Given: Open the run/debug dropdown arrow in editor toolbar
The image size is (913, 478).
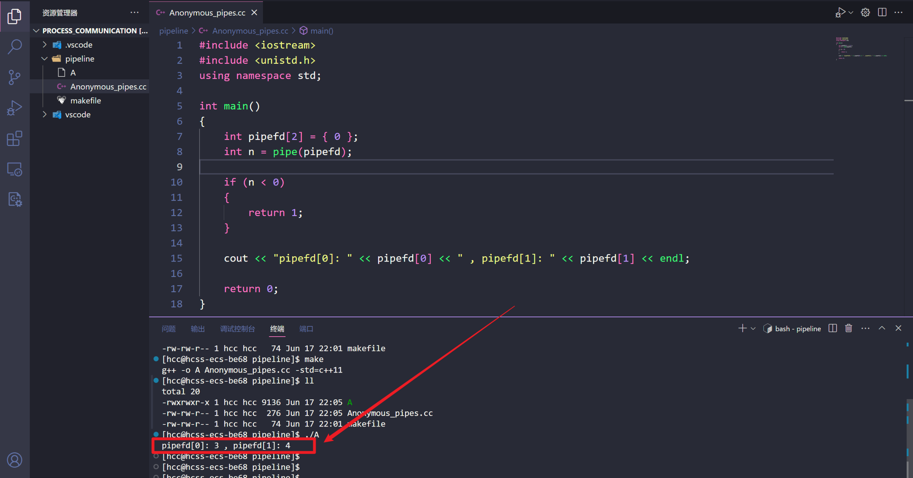Looking at the screenshot, I should click(x=851, y=13).
